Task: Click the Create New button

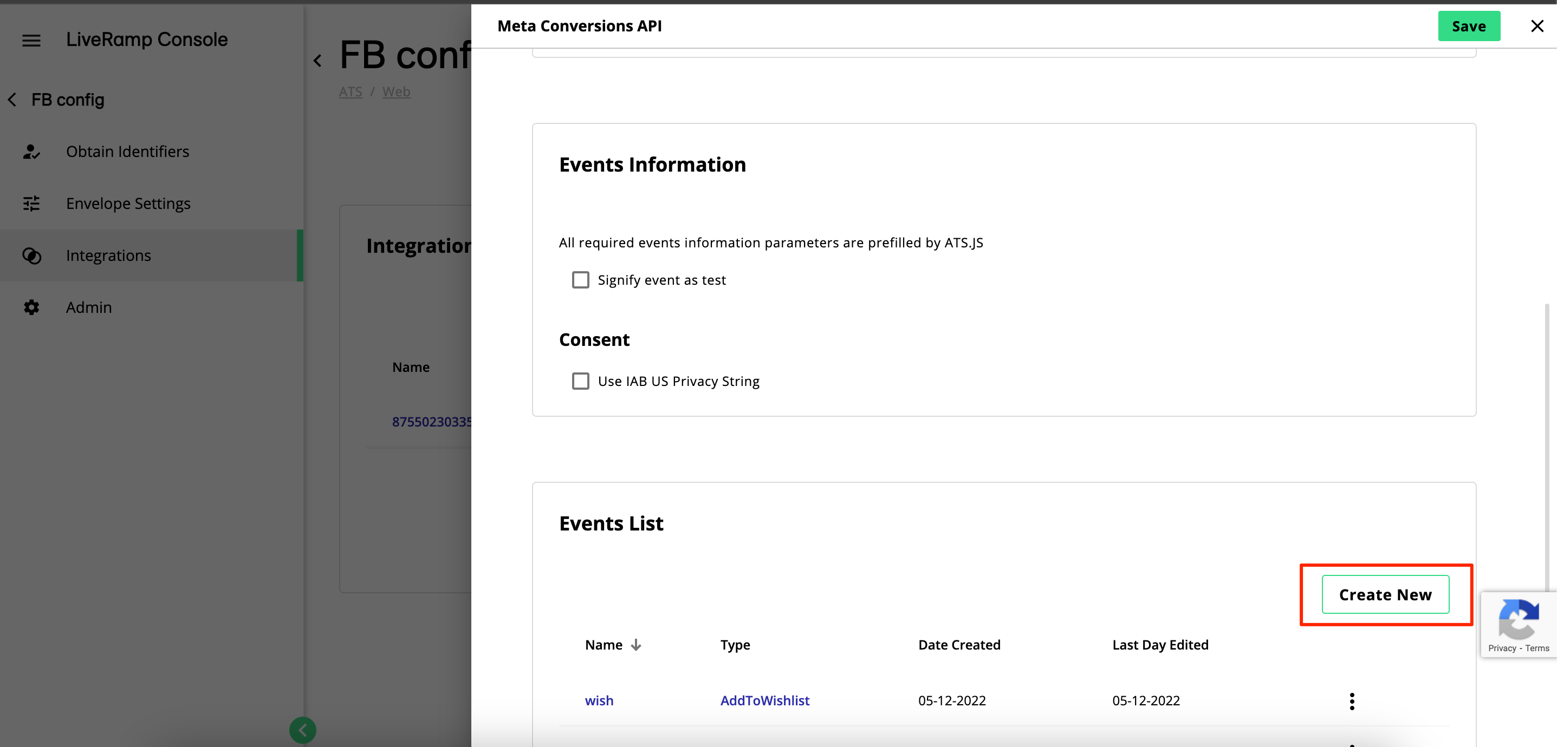Action: [x=1385, y=594]
